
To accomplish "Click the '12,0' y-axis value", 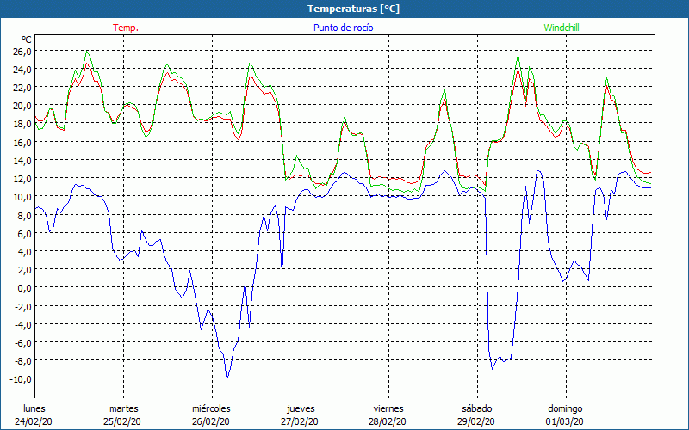I will tap(22, 179).
